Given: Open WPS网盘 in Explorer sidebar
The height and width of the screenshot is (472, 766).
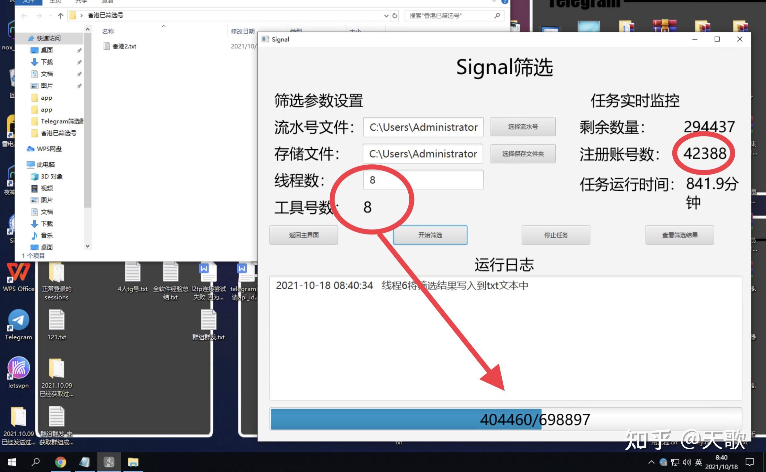Looking at the screenshot, I should click(x=45, y=149).
